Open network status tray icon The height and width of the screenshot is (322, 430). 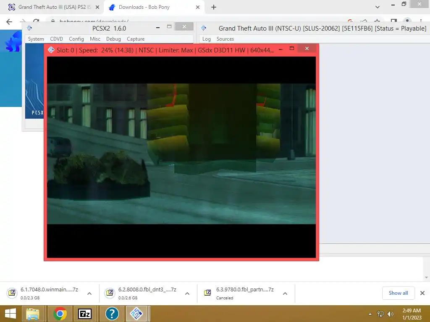point(380,314)
